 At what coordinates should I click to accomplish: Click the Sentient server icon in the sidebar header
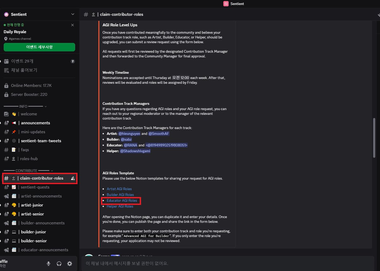pyautogui.click(x=6, y=14)
